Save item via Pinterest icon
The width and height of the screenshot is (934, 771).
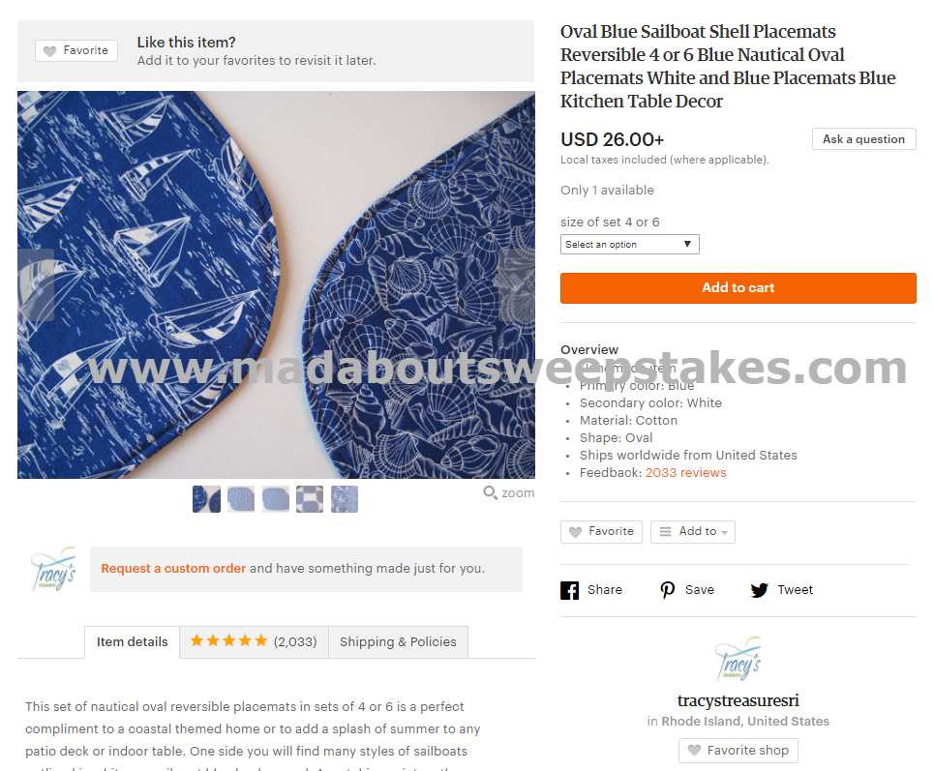[x=667, y=590]
